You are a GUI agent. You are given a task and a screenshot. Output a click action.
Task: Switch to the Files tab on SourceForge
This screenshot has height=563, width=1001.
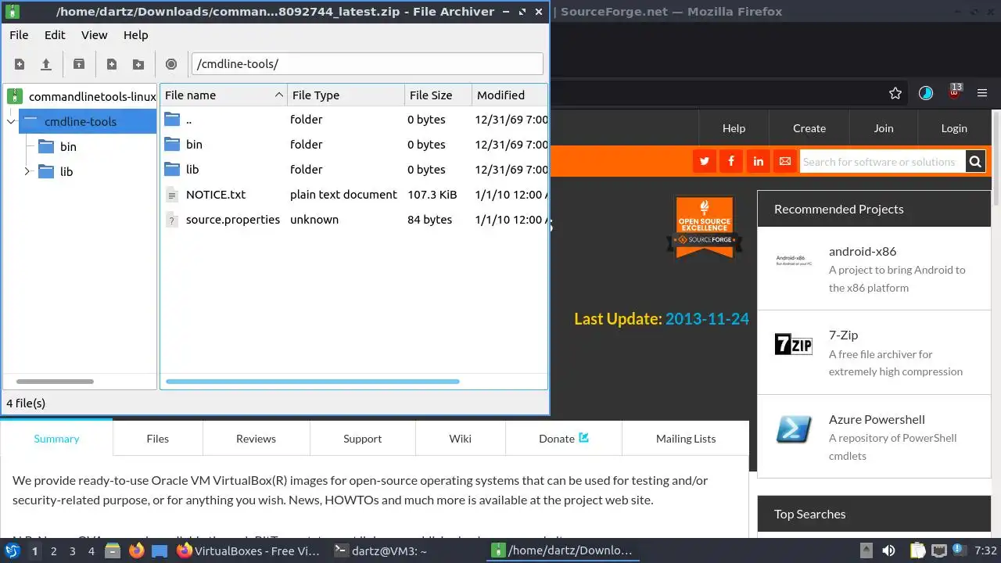coord(157,439)
